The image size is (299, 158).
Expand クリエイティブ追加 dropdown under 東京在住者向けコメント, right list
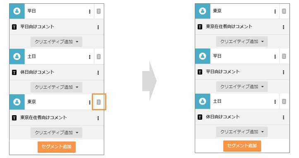point(242,41)
